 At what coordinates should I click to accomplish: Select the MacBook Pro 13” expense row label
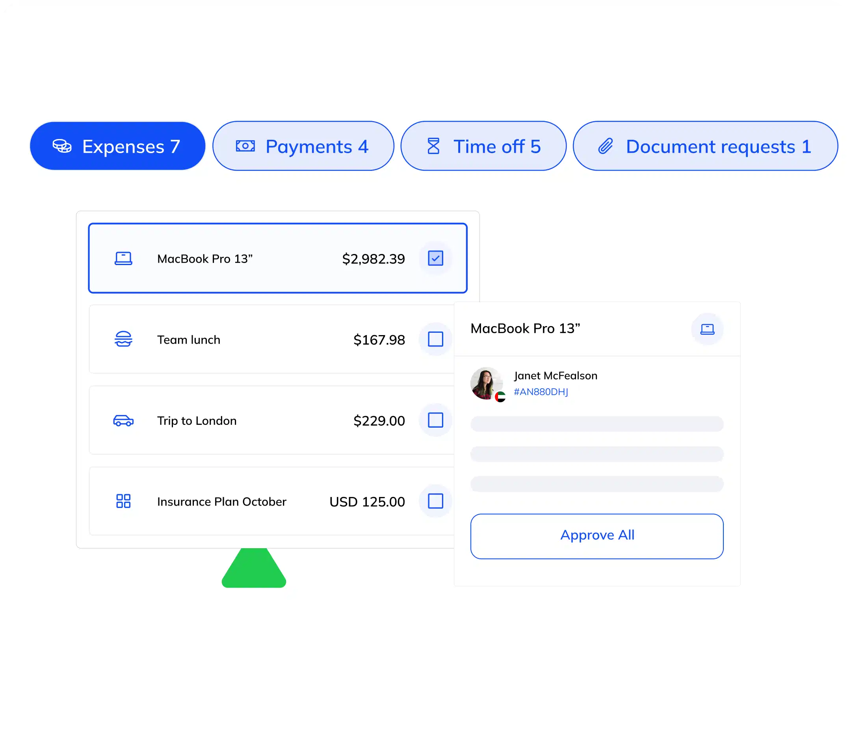pos(204,259)
